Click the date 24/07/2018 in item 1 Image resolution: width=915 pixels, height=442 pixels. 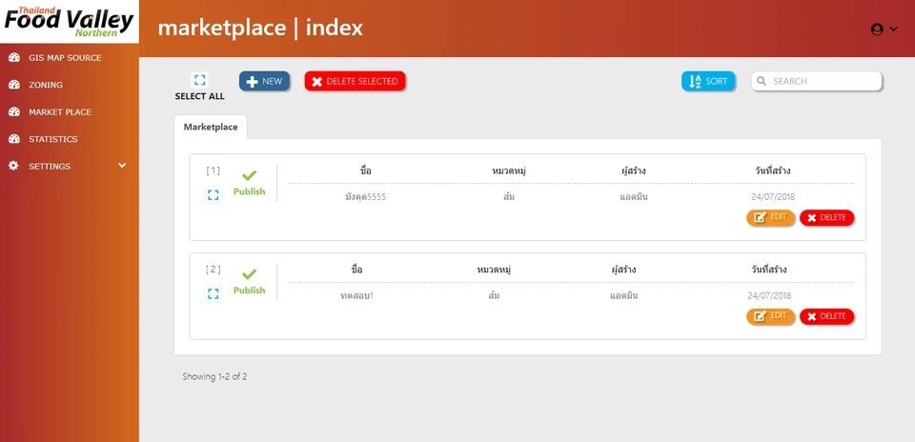click(773, 197)
